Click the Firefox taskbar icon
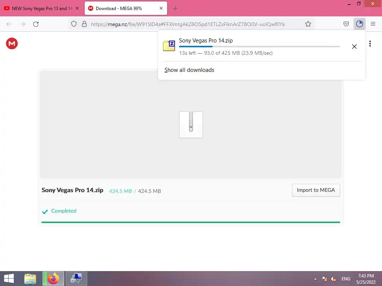This screenshot has width=382, height=286. [x=53, y=279]
